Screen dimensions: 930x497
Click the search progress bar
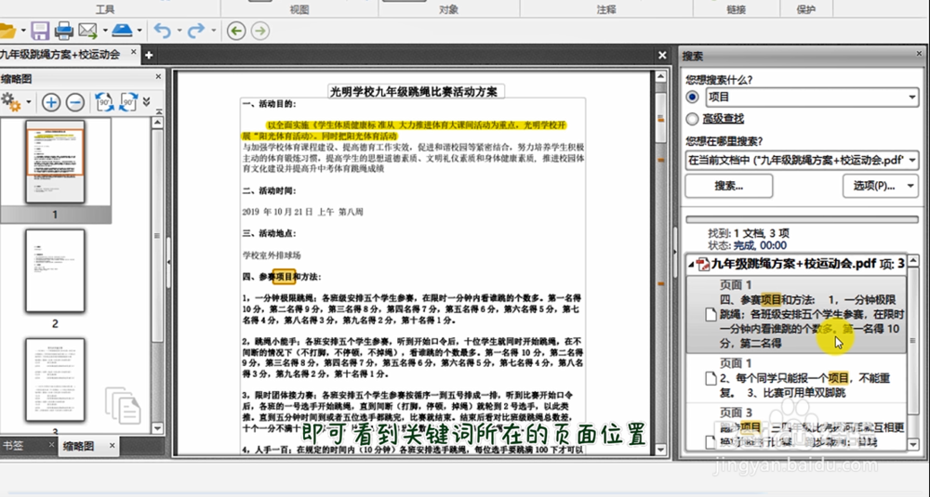(802, 219)
